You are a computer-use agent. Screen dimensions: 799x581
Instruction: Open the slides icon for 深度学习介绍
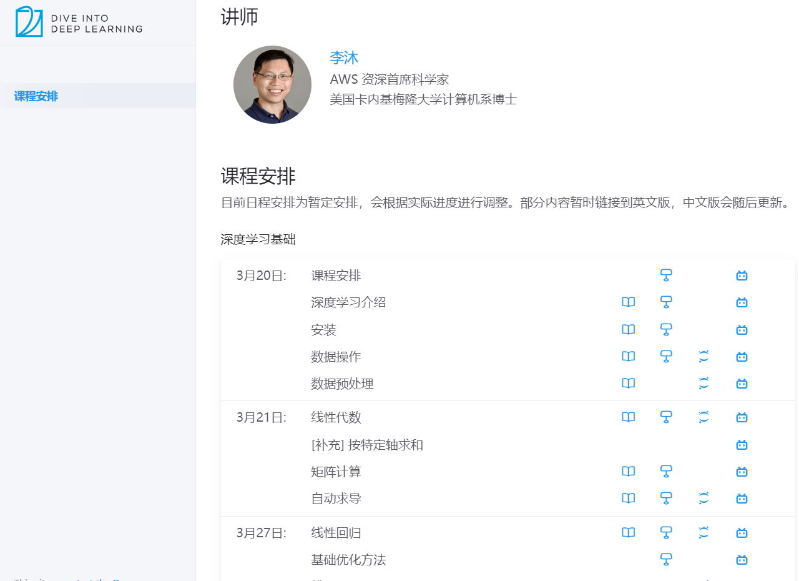click(666, 302)
